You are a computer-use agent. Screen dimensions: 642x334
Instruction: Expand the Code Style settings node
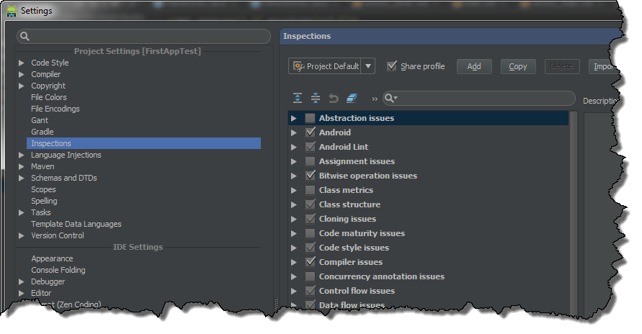[22, 63]
